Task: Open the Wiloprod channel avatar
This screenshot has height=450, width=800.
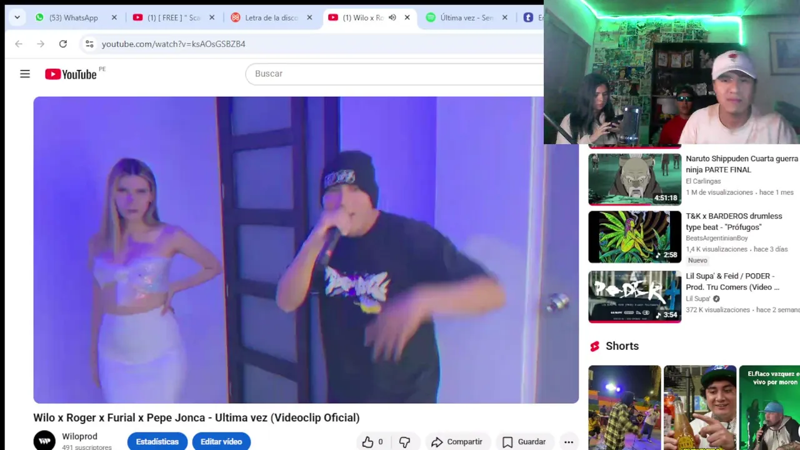Action: point(44,441)
